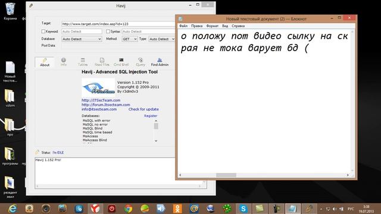The width and height of the screenshot is (381, 214).
Task: Open Yandex browser from the taskbar
Action: click(x=95, y=209)
